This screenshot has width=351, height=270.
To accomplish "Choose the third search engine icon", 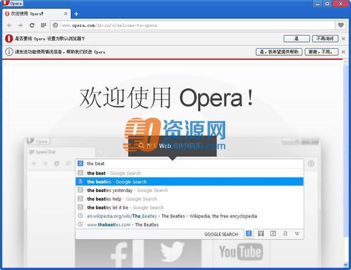I will (x=273, y=234).
